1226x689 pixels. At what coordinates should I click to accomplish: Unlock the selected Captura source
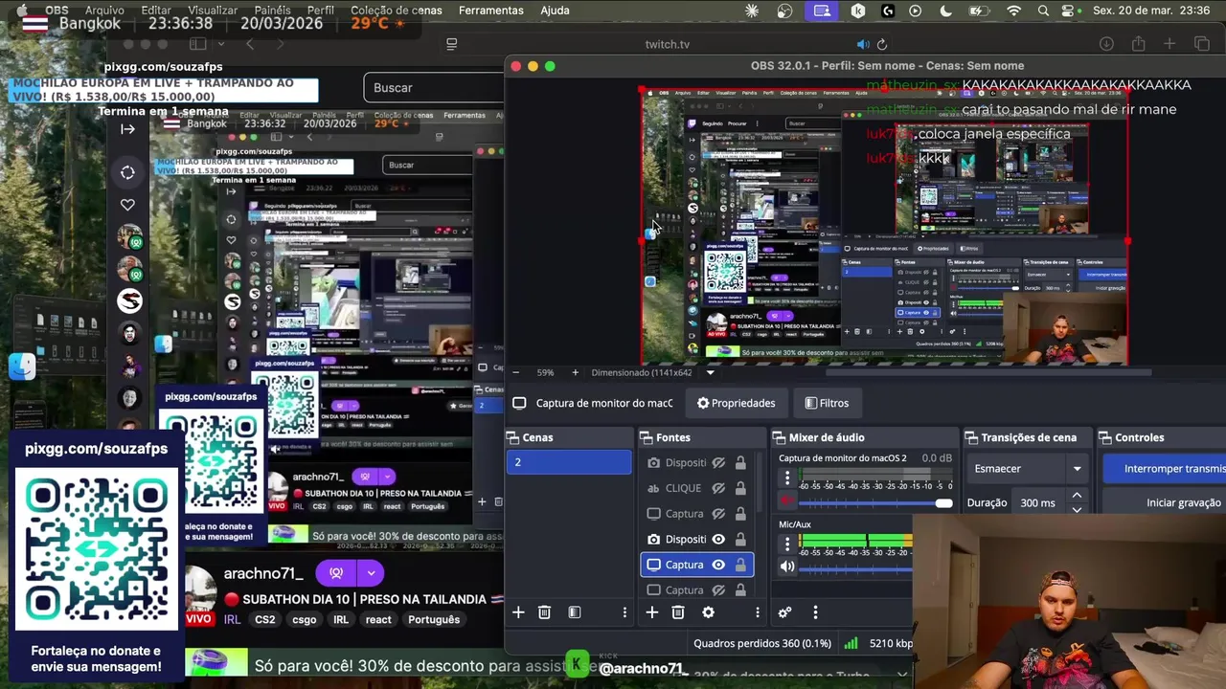pyautogui.click(x=740, y=565)
